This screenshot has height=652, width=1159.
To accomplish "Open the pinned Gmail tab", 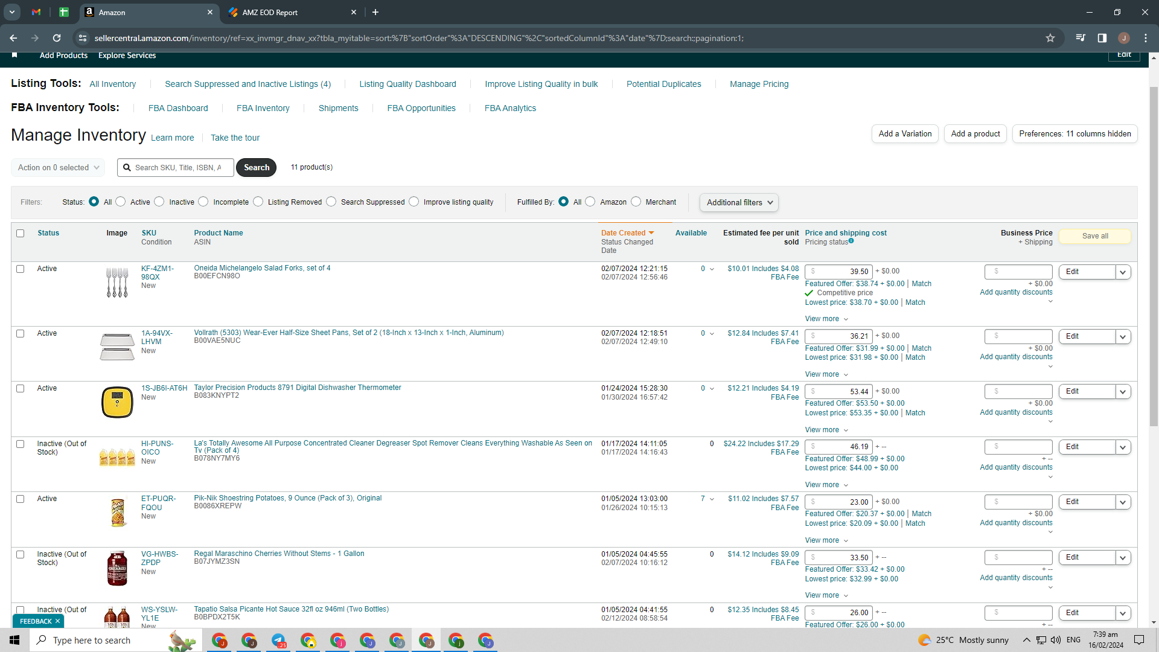I will click(36, 12).
